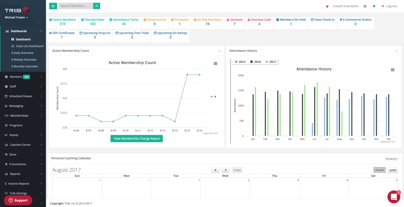The height and width of the screenshot is (207, 404).
Task: Go to next month in calendar
Action: [x=226, y=170]
